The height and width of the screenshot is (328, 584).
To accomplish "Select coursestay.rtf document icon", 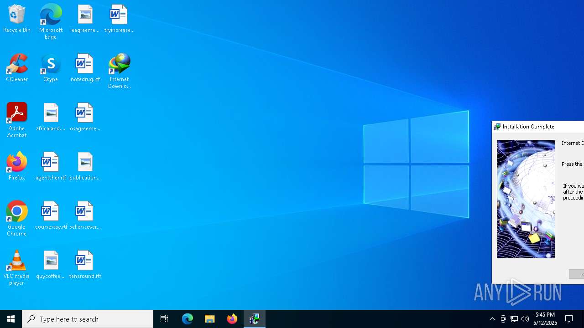I will [51, 216].
